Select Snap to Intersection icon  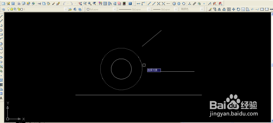click(159, 4)
